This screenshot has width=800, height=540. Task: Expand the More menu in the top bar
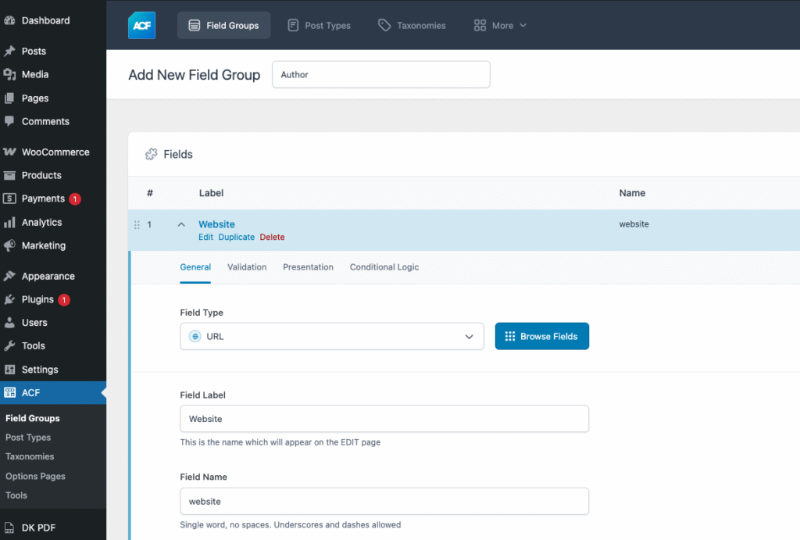click(500, 24)
